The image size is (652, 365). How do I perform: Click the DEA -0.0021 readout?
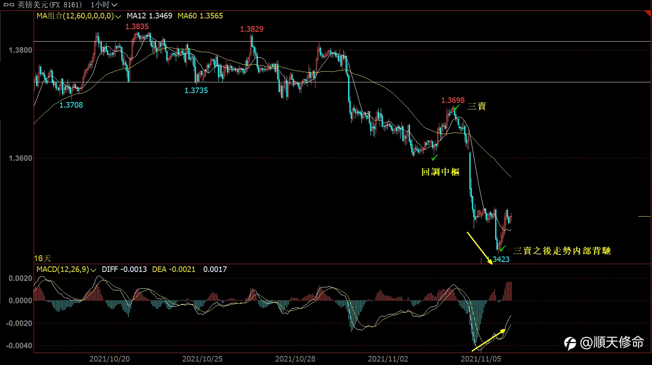point(174,269)
